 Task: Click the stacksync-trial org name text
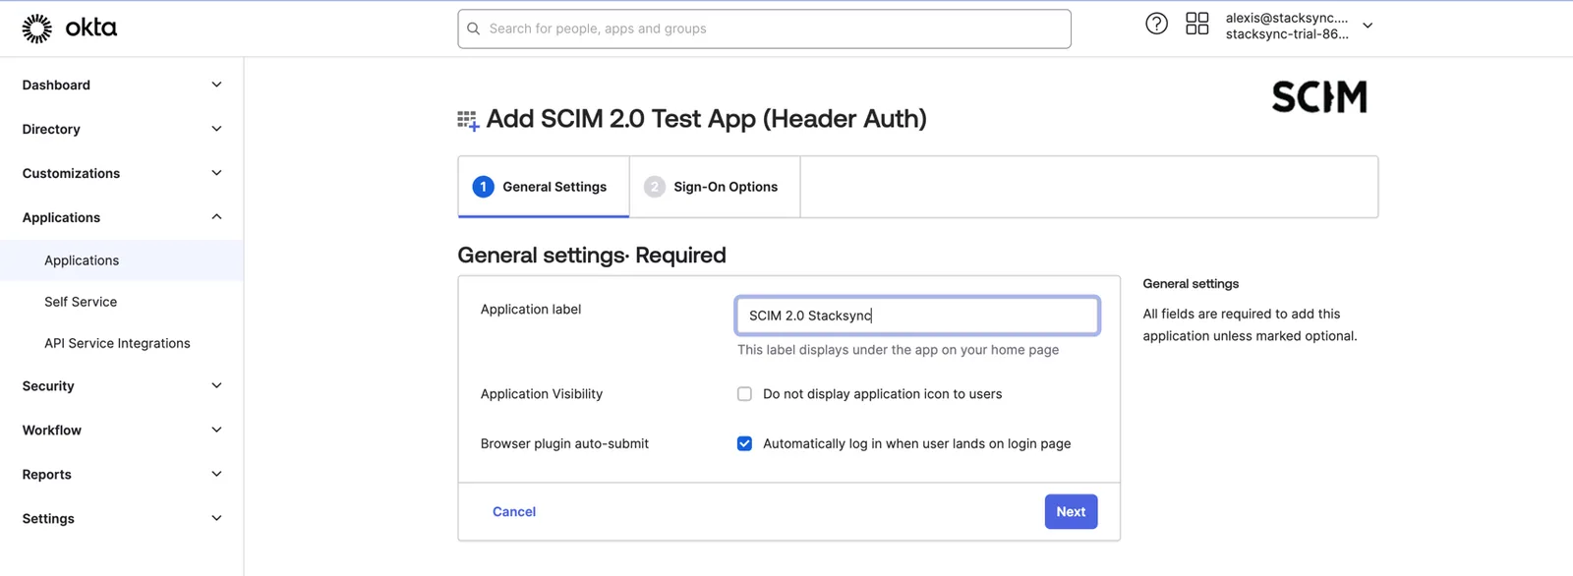click(1287, 33)
